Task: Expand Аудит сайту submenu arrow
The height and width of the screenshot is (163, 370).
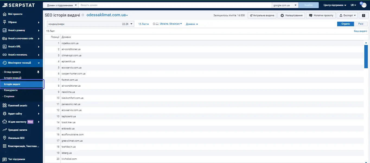Action: coord(39,114)
